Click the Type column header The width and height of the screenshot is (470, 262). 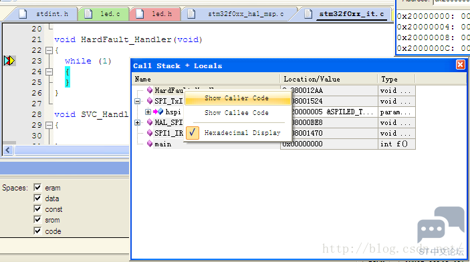(396, 79)
